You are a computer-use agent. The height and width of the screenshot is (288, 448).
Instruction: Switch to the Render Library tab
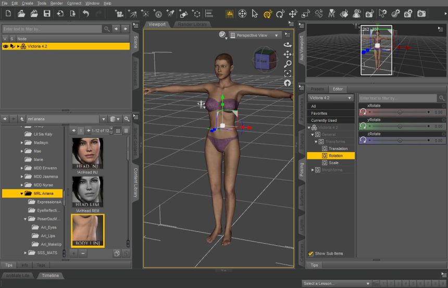click(192, 24)
